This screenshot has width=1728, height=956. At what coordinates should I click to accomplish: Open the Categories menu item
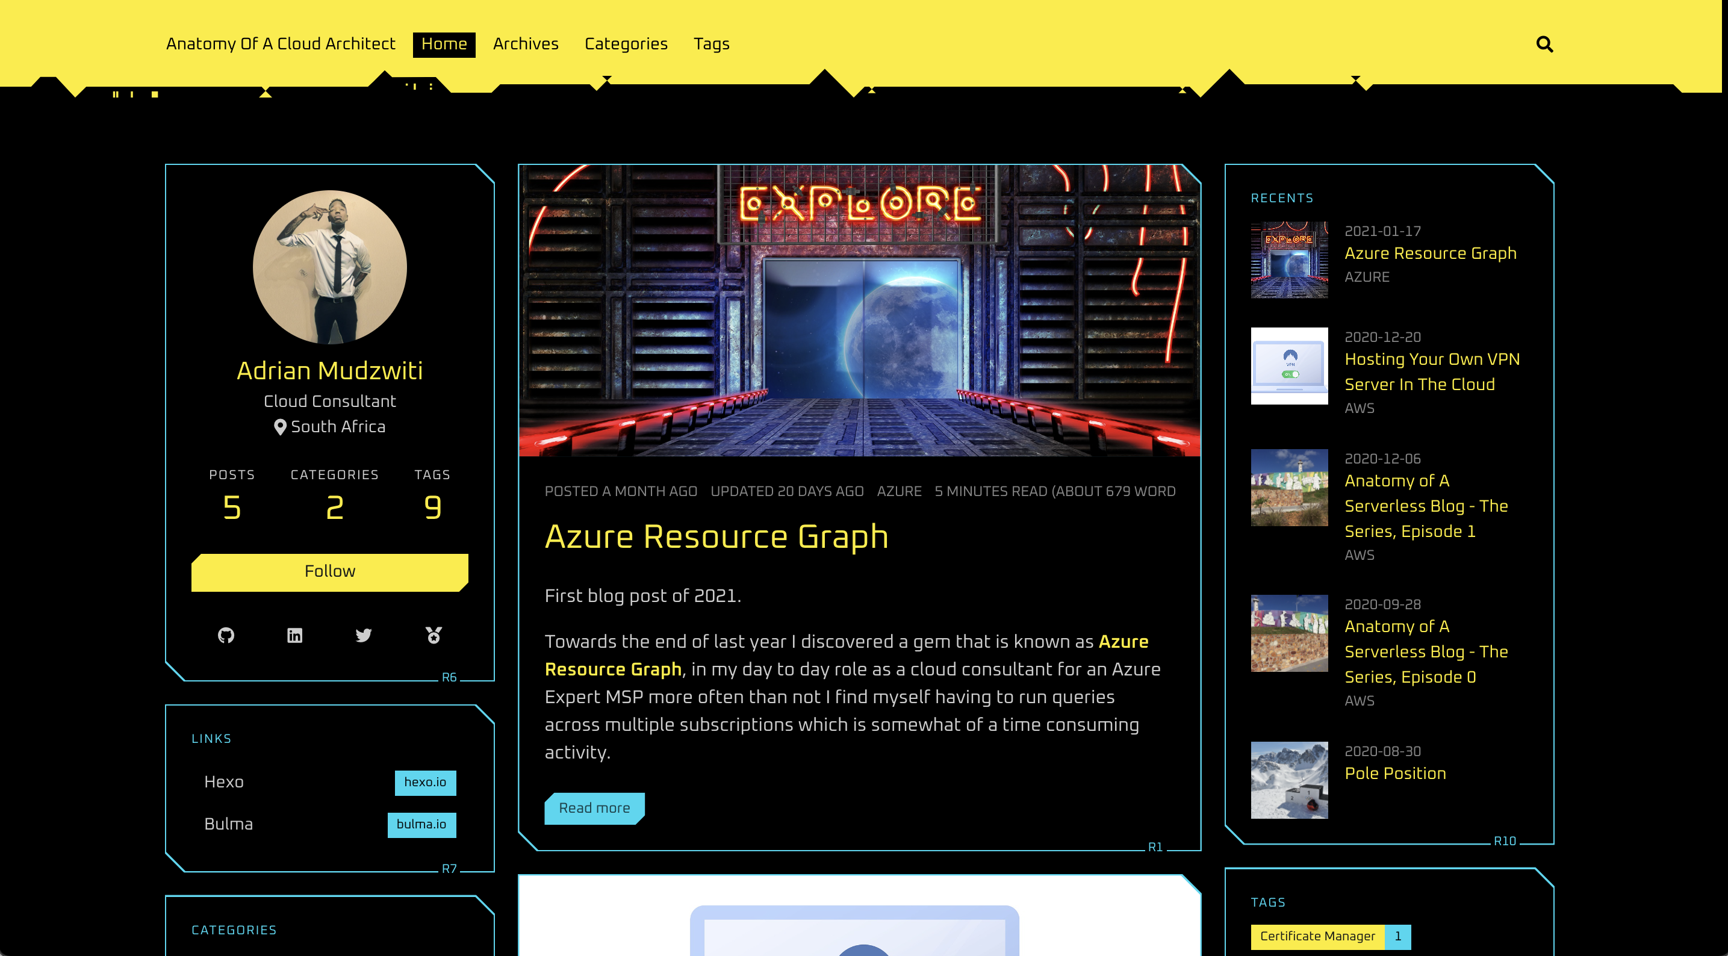click(626, 45)
